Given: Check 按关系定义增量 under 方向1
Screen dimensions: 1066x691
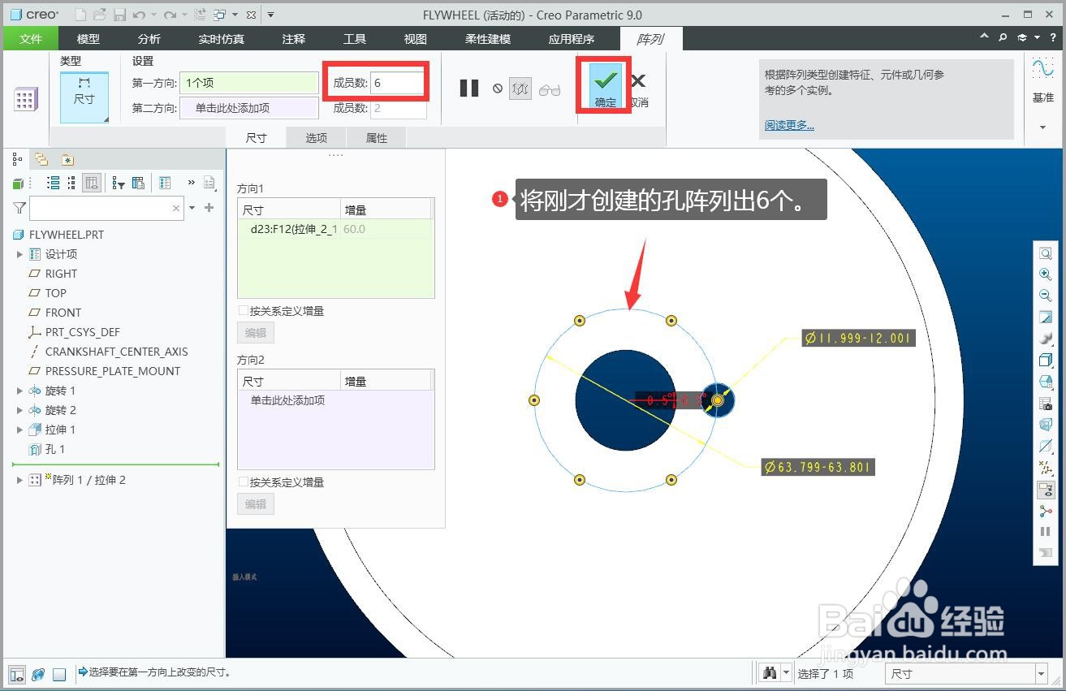Looking at the screenshot, I should tap(244, 311).
